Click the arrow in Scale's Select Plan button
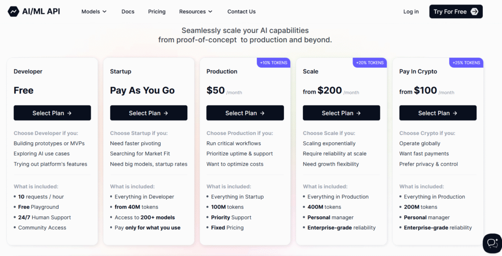 (358, 113)
